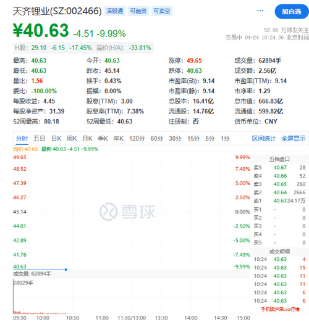
Task: Add stock via 加自选 button
Action: pos(292,12)
